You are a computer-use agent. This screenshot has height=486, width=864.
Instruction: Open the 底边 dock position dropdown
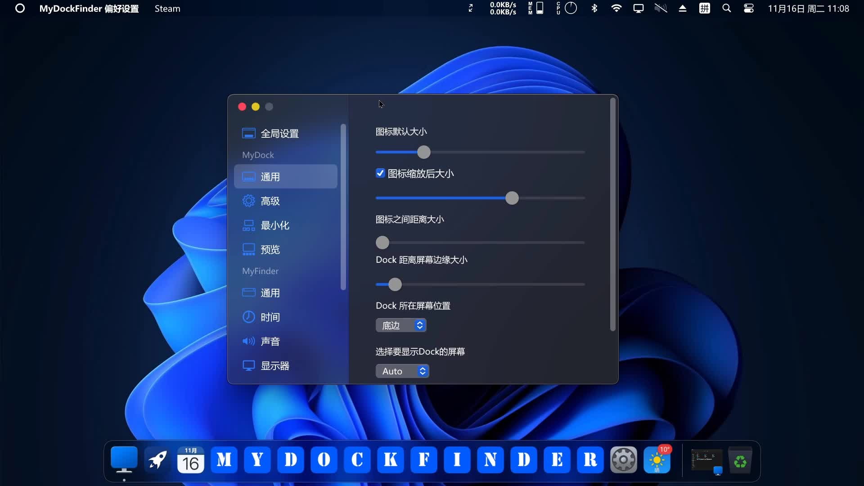[x=401, y=325]
